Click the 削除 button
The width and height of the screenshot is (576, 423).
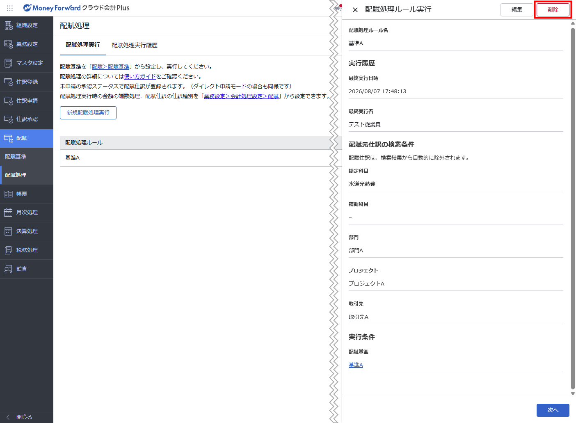[553, 10]
